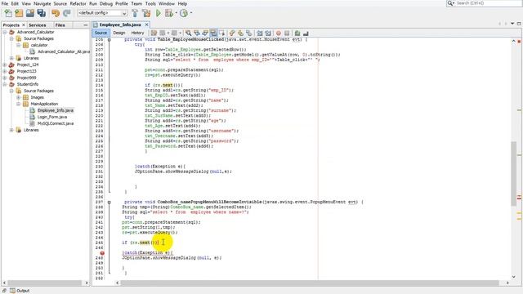Click the Last Edit icon in editor toolbar
This screenshot has height=294, width=523.
[154, 33]
